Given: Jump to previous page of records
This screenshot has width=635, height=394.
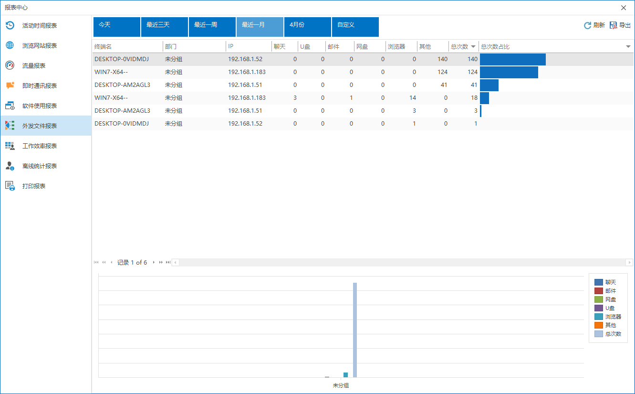Looking at the screenshot, I should pyautogui.click(x=104, y=262).
